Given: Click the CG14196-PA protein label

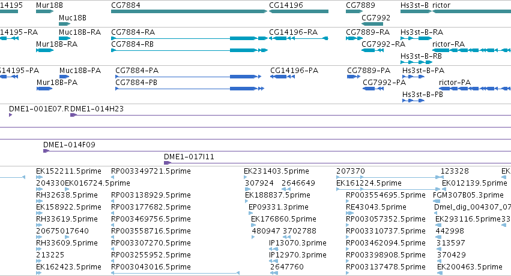Looking at the screenshot, I should 294,71.
